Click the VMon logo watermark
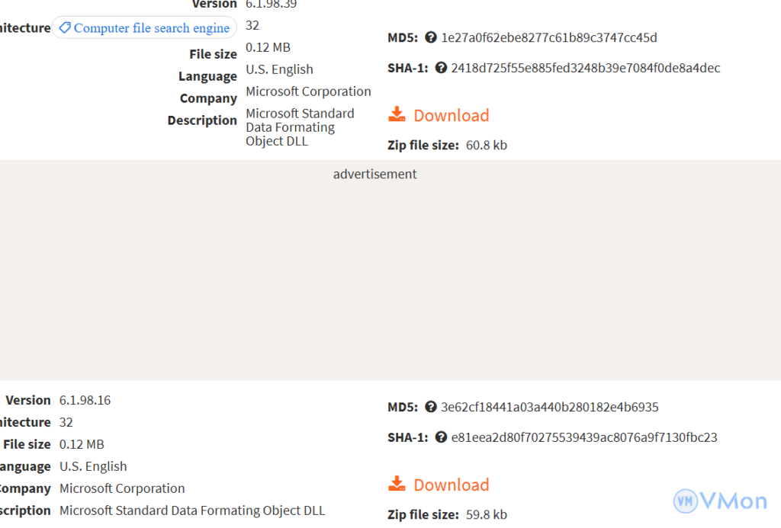This screenshot has height=528, width=781. (x=720, y=501)
